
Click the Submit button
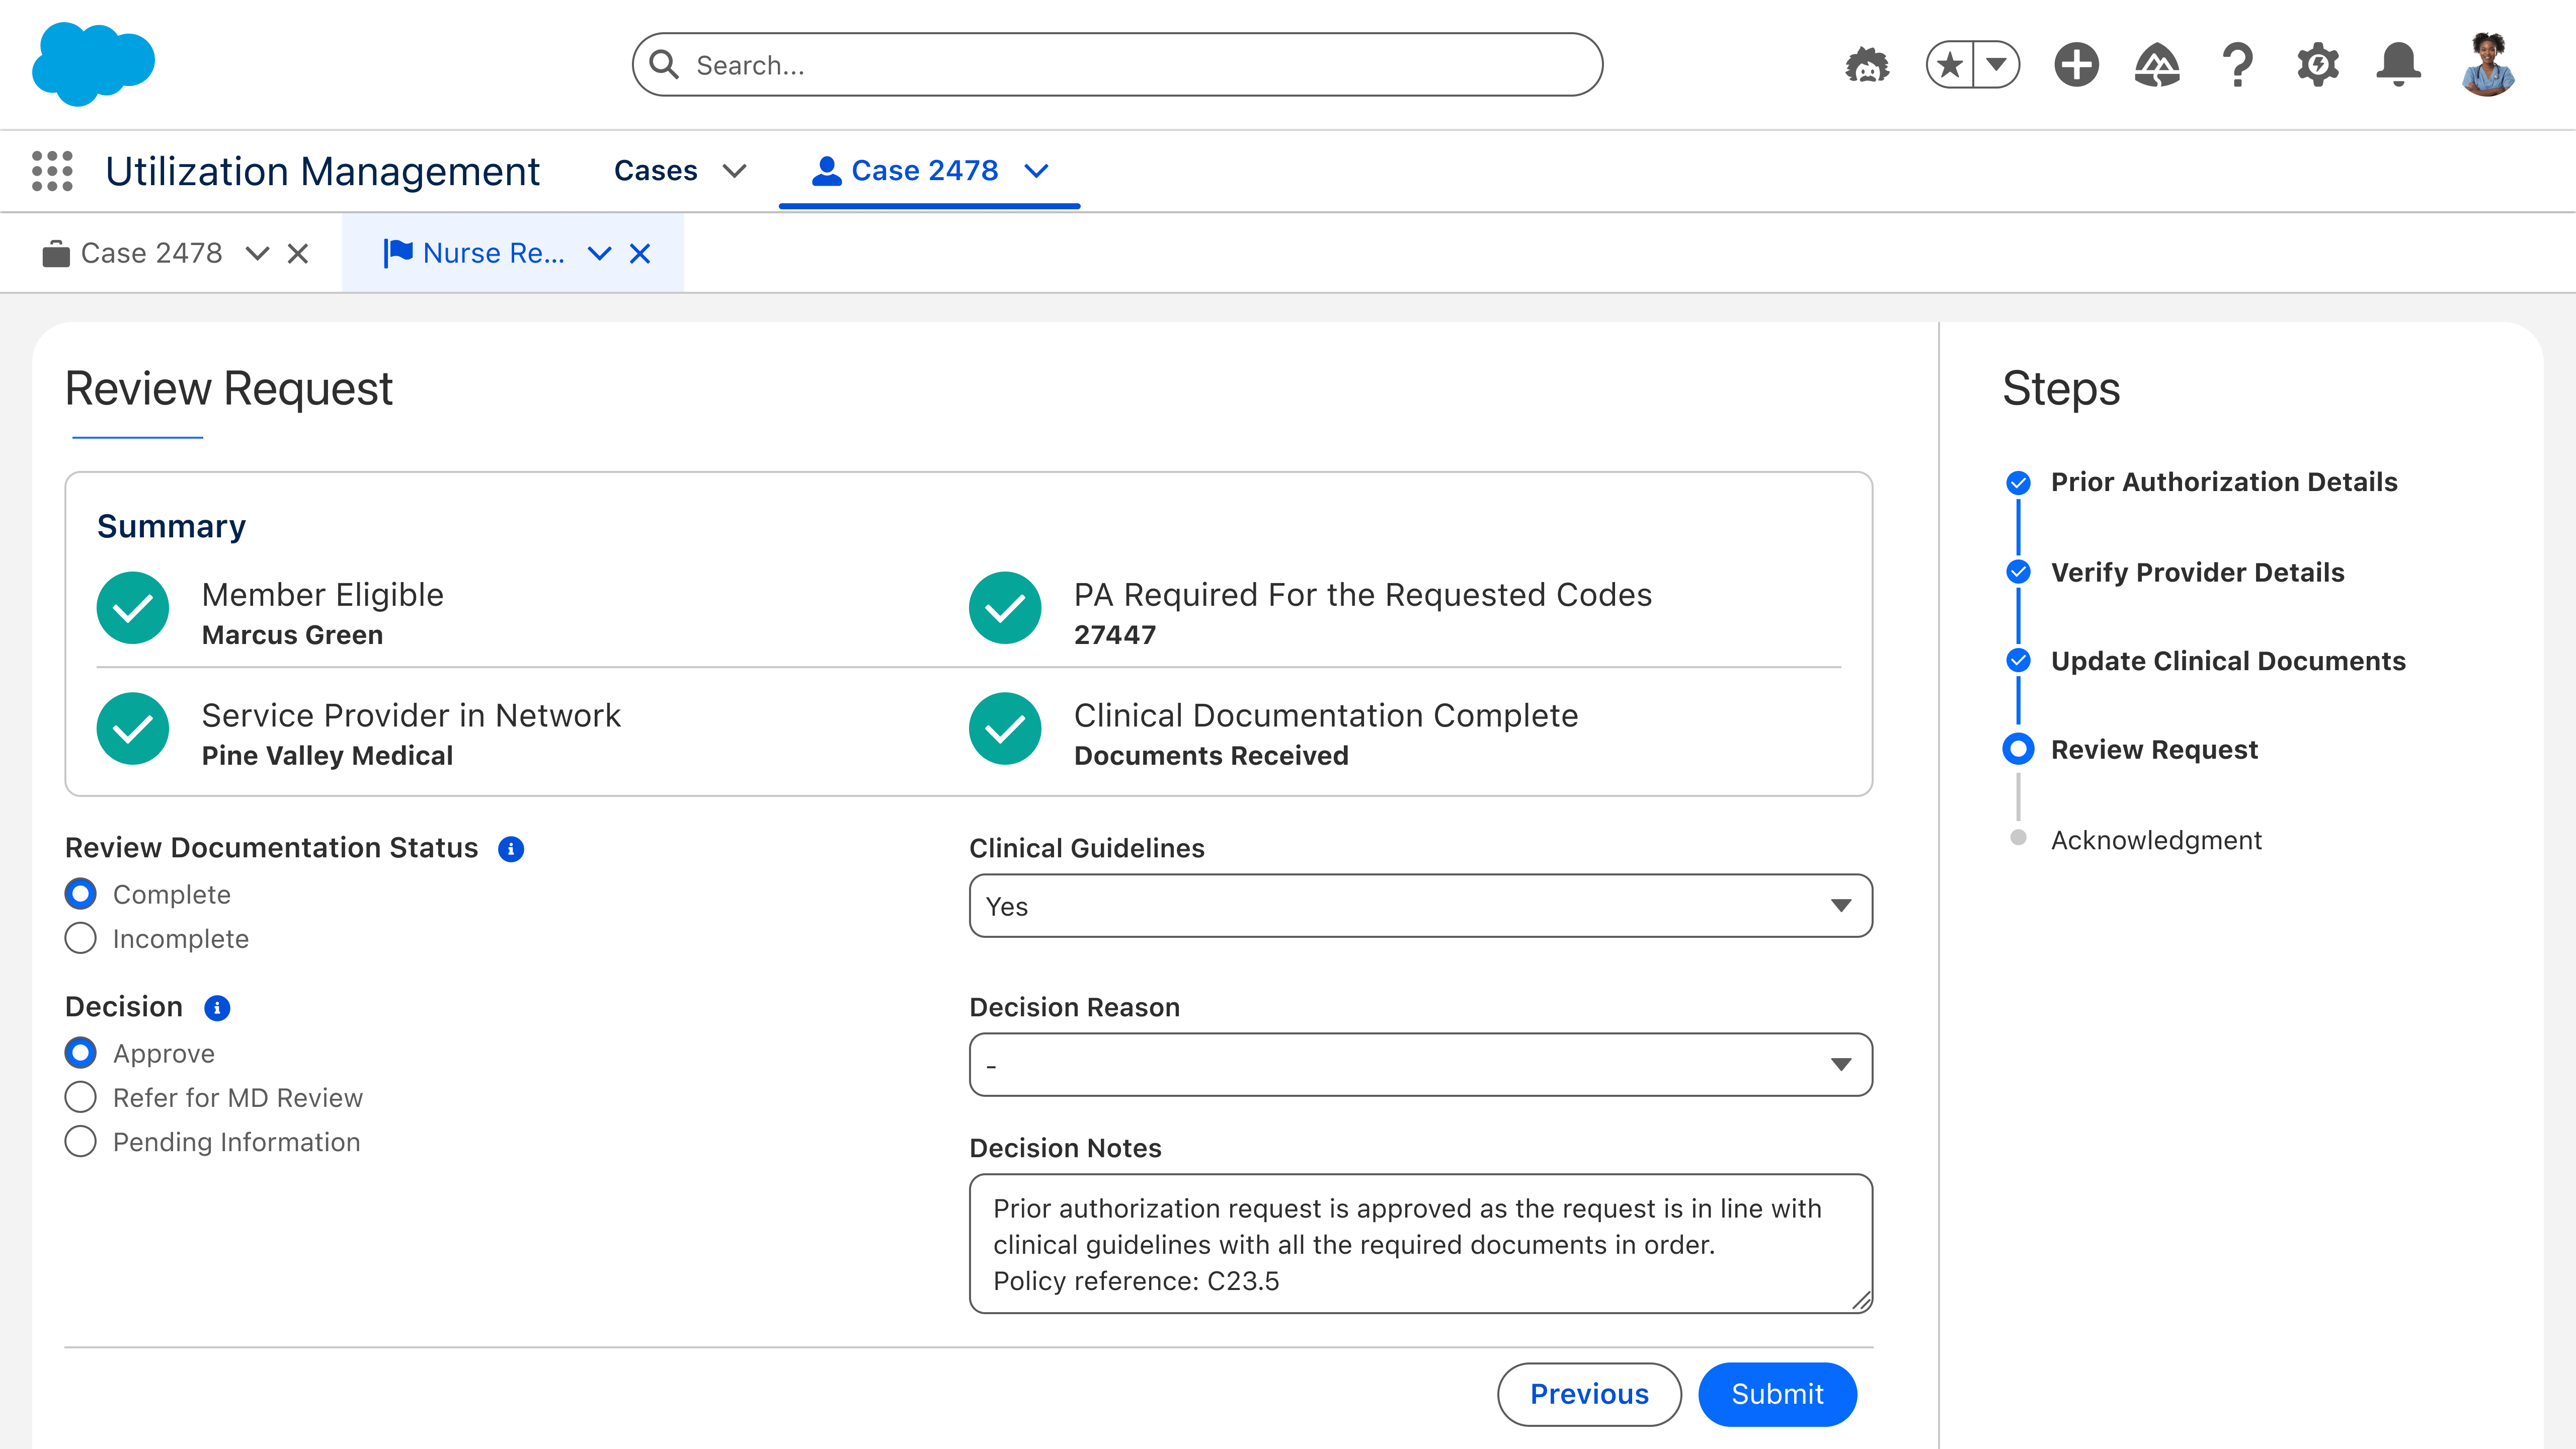point(1777,1394)
